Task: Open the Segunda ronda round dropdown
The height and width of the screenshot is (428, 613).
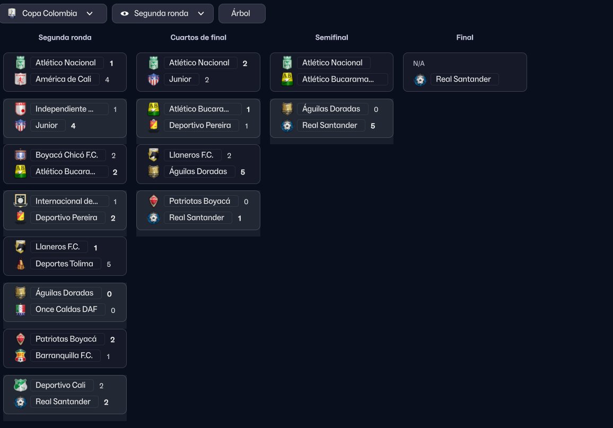Action: click(x=163, y=13)
